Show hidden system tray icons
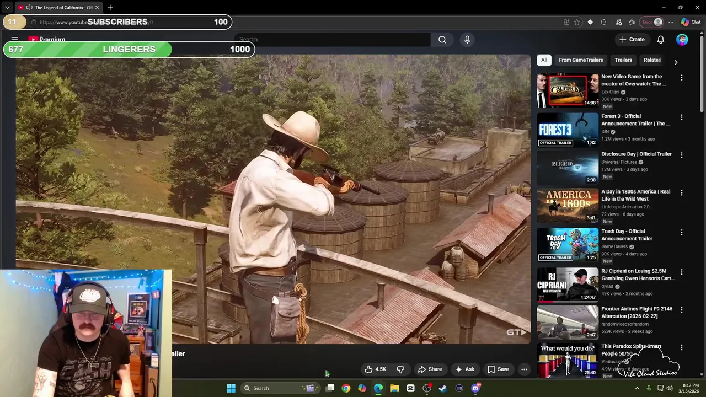Viewport: 706px width, 397px height. click(x=637, y=388)
